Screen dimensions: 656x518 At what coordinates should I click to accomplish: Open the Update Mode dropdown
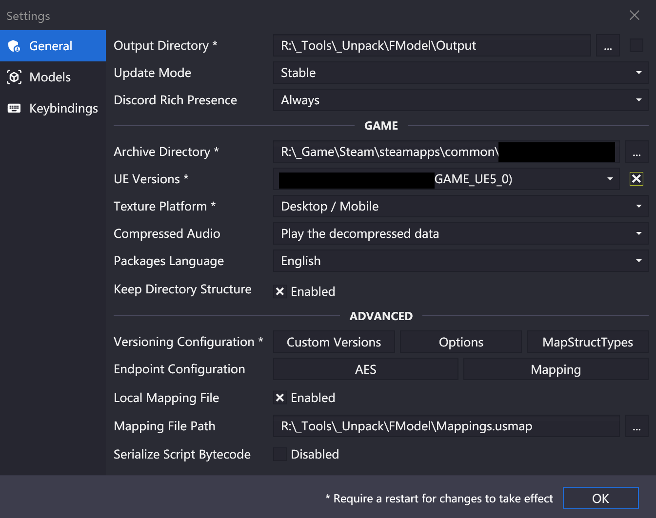pyautogui.click(x=460, y=73)
